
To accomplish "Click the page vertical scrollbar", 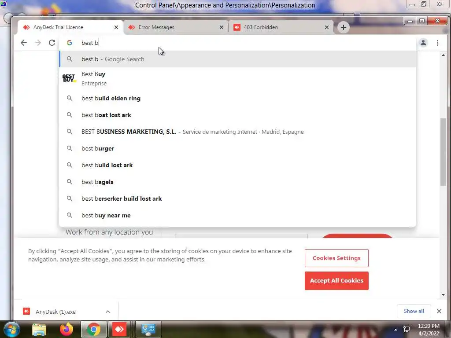I will coord(443,152).
